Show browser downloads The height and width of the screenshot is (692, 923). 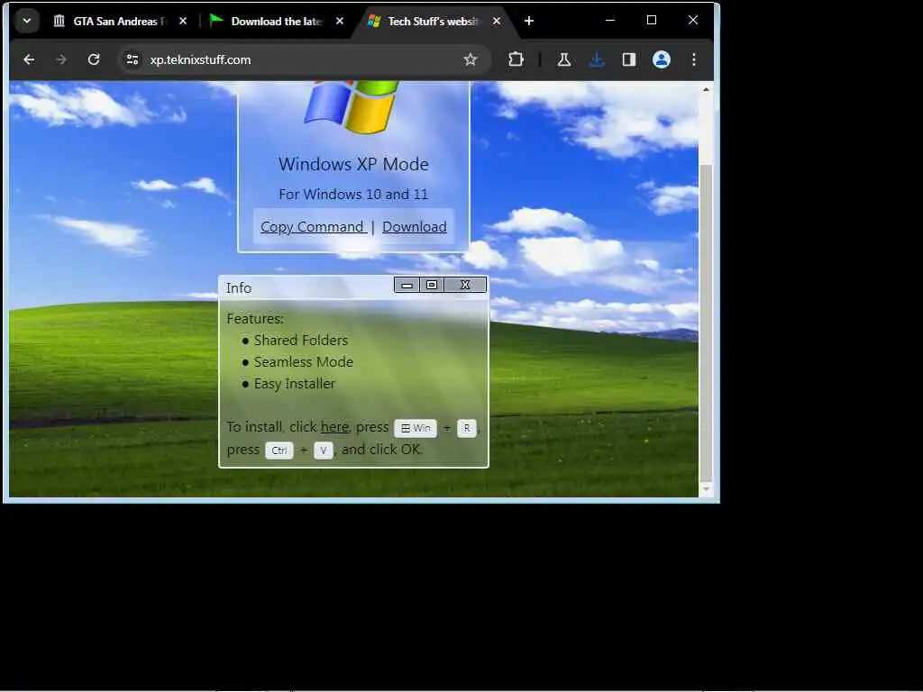tap(597, 59)
